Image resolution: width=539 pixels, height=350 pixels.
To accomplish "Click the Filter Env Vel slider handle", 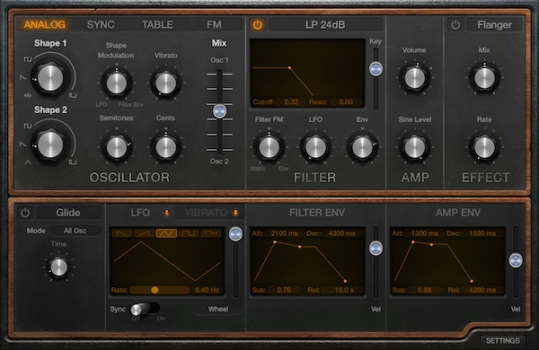I will pos(376,249).
